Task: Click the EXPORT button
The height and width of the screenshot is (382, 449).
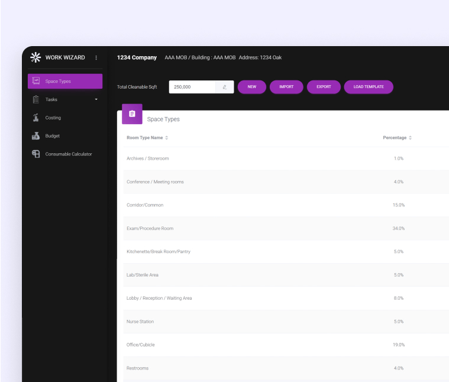Action: (324, 87)
